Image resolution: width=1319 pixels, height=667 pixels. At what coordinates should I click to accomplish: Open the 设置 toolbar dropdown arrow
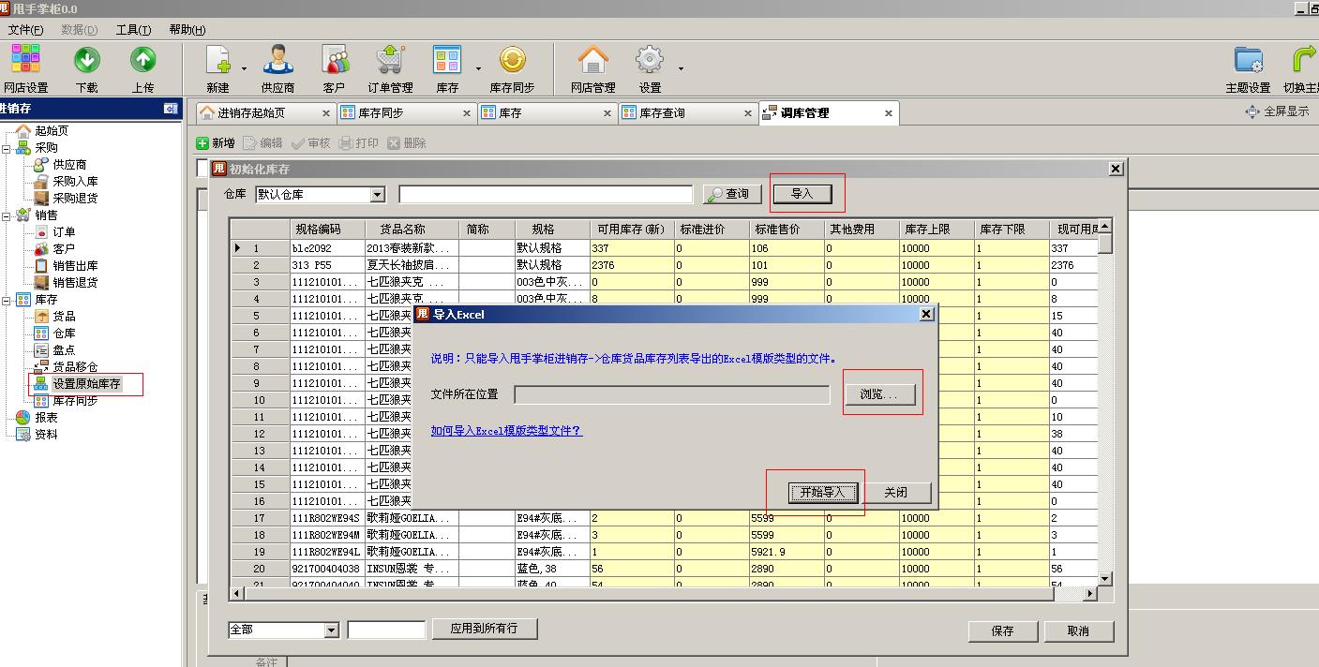coord(681,68)
